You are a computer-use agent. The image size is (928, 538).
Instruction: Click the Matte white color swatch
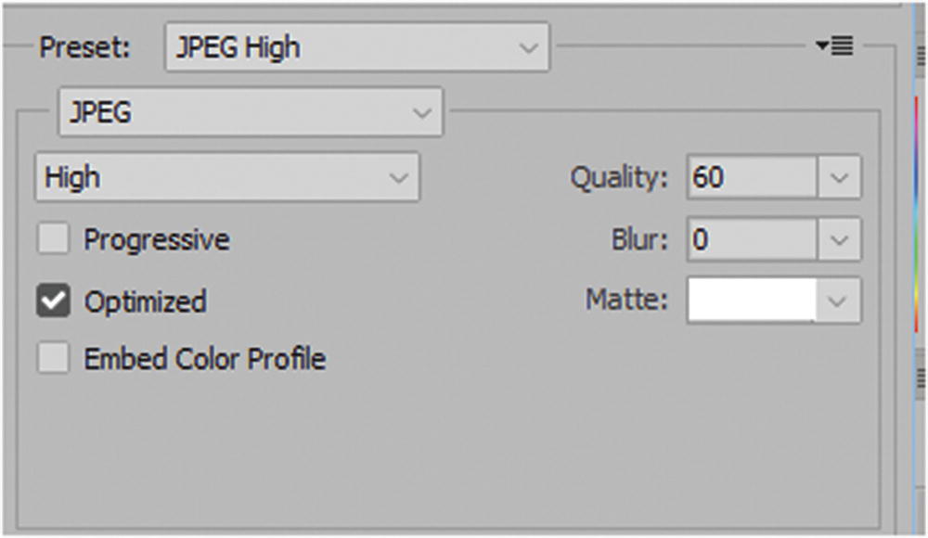(752, 301)
